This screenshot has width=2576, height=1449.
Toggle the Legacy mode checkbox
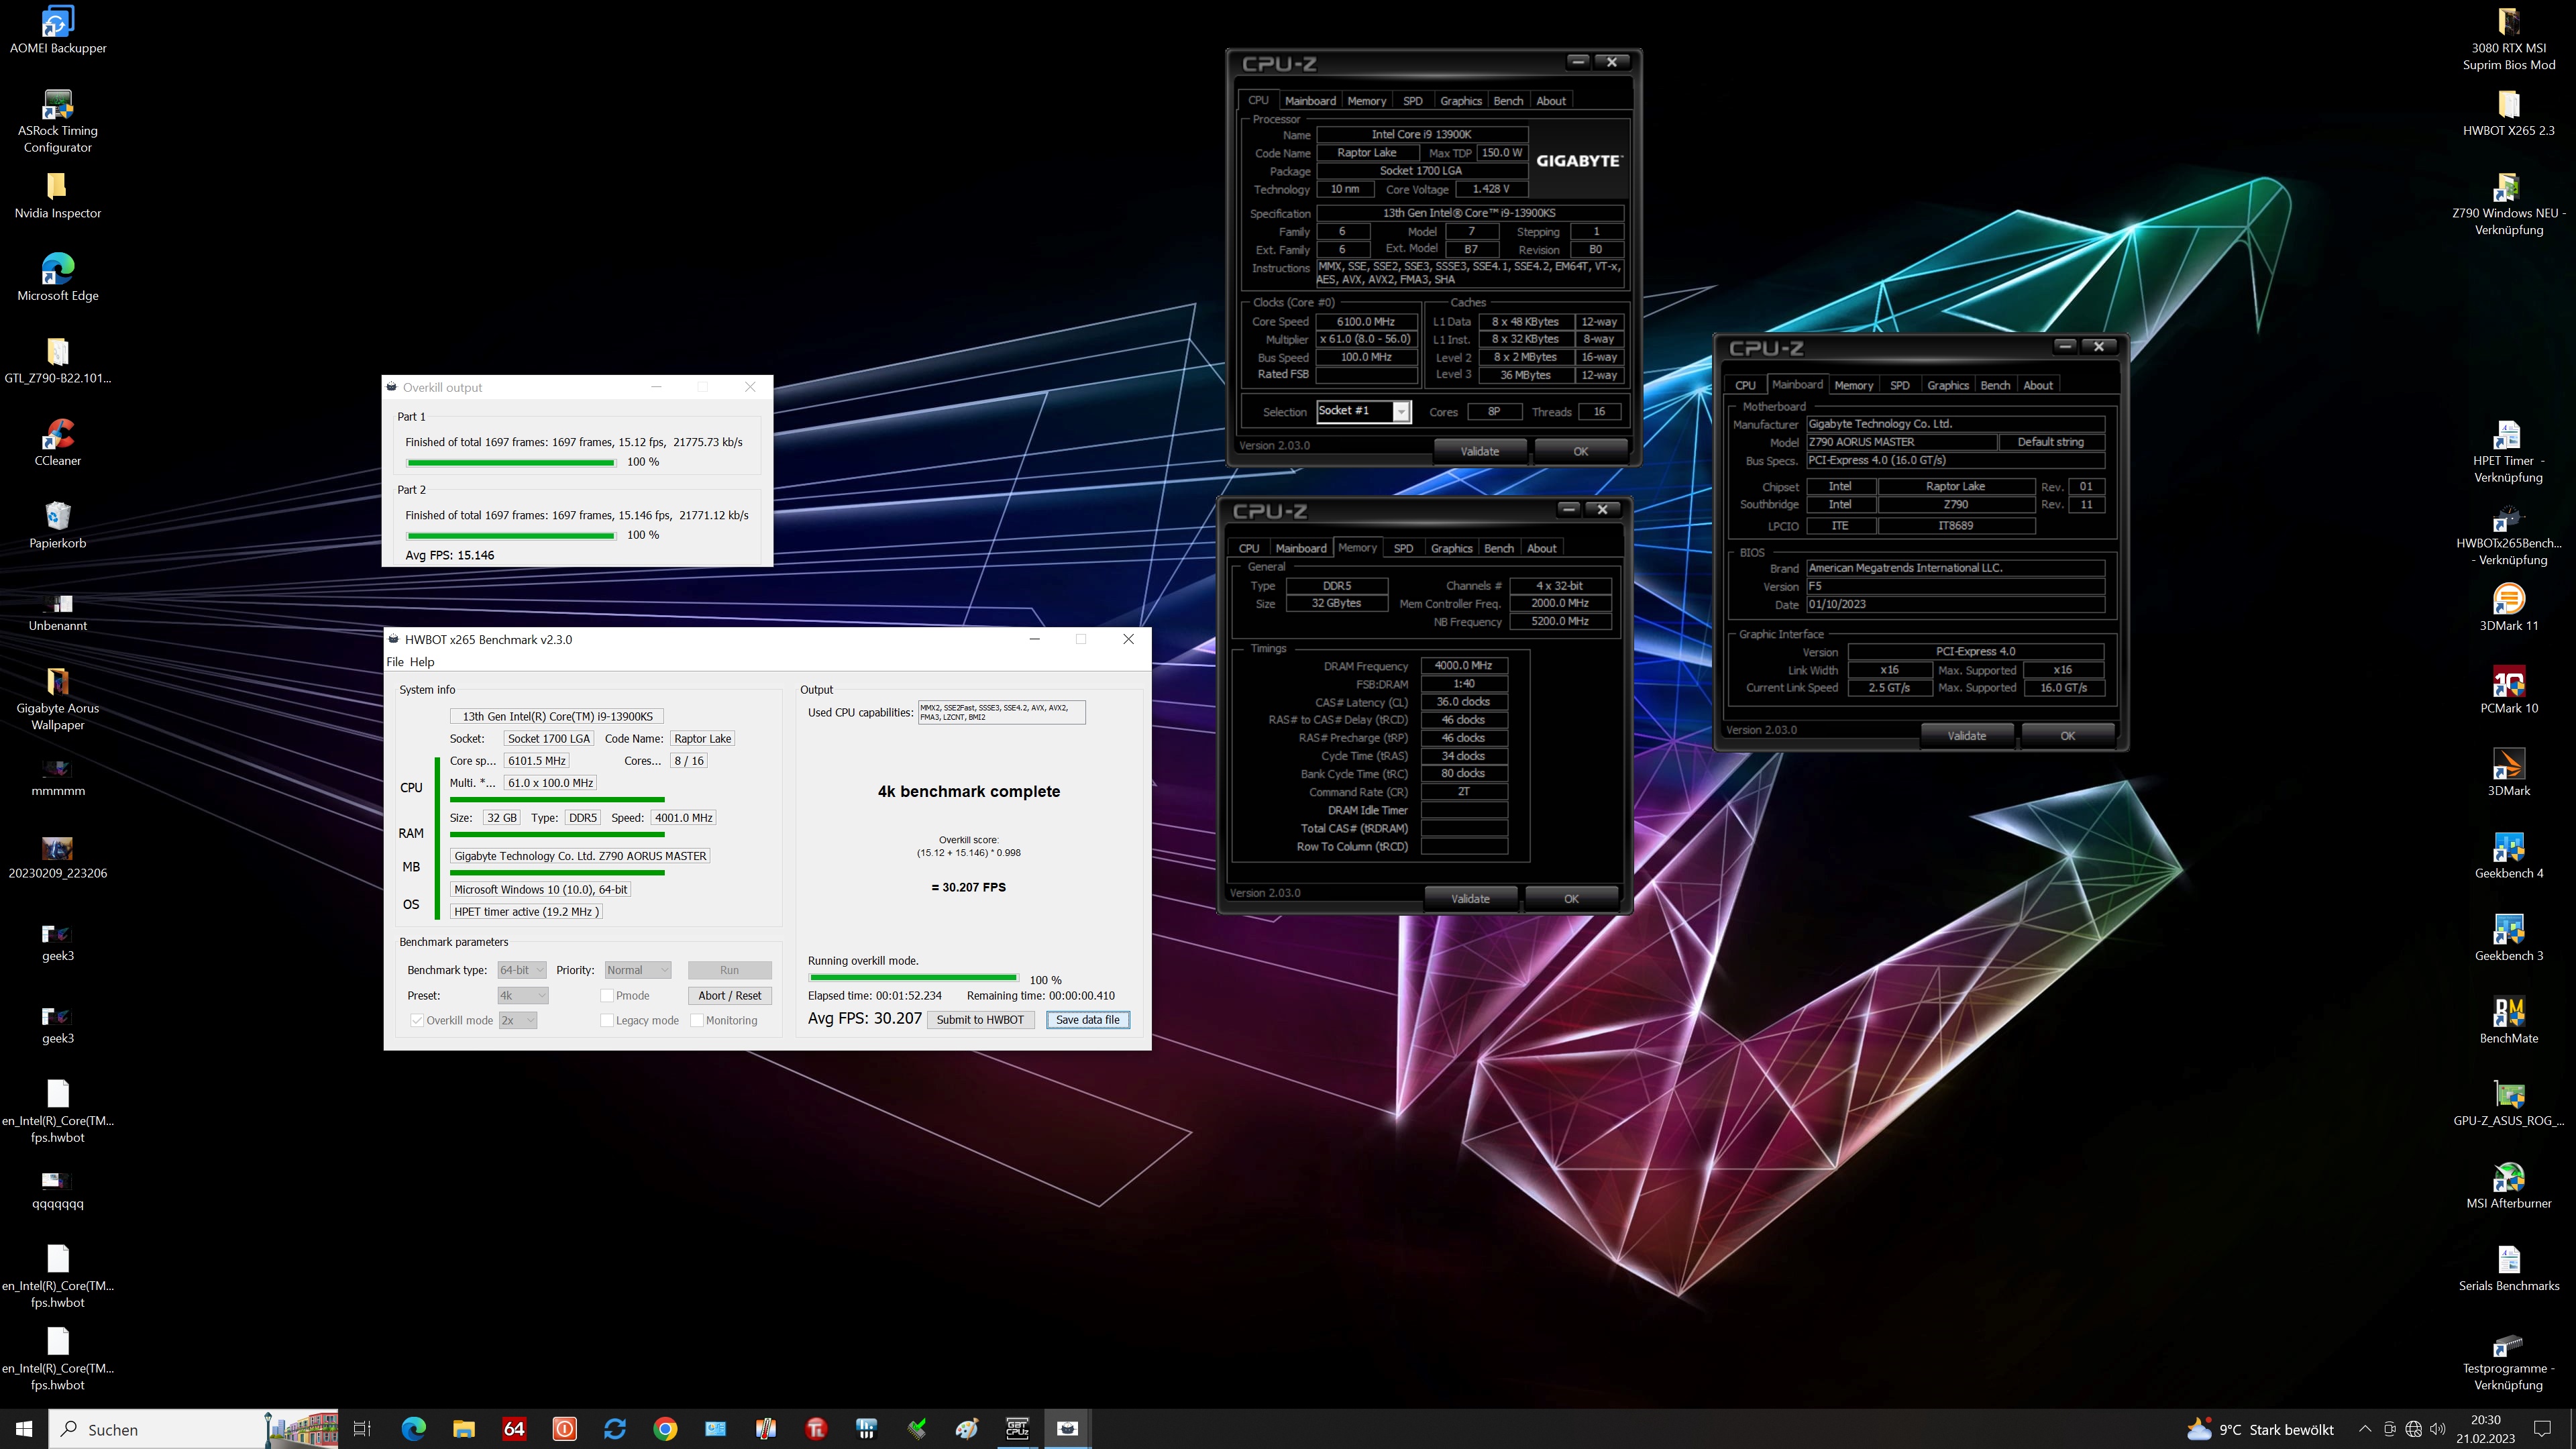607,1020
